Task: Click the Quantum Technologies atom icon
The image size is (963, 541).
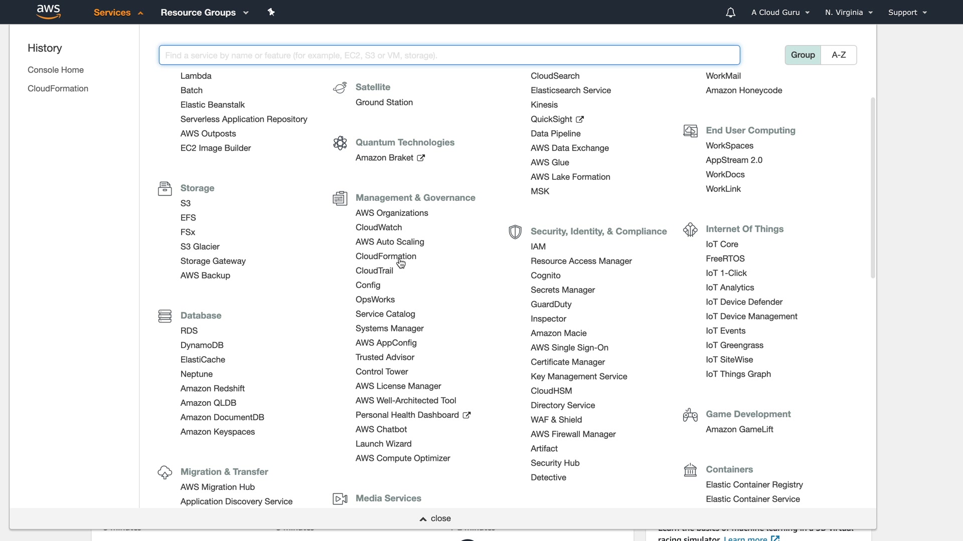Action: [x=340, y=143]
